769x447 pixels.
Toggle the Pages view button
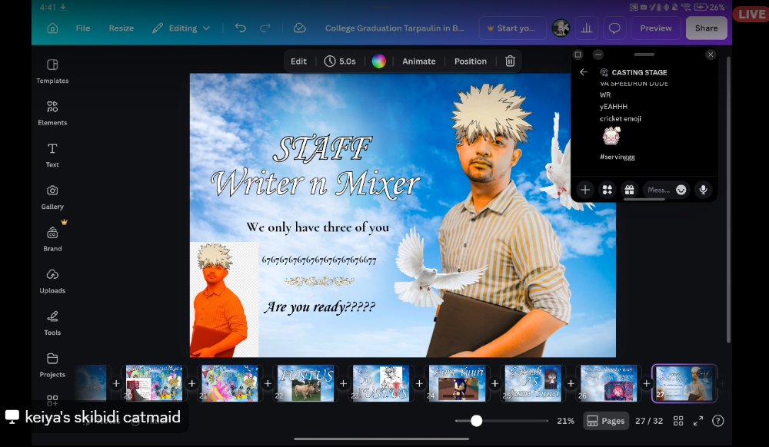[606, 421]
